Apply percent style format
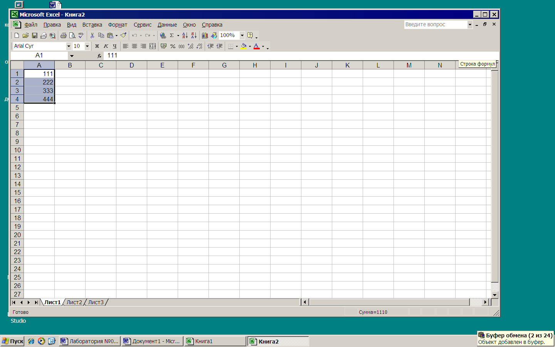The image size is (555, 347). pyautogui.click(x=173, y=46)
